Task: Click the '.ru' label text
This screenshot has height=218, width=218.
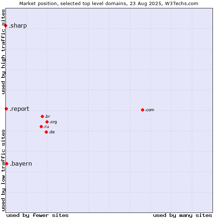Action: (46, 127)
